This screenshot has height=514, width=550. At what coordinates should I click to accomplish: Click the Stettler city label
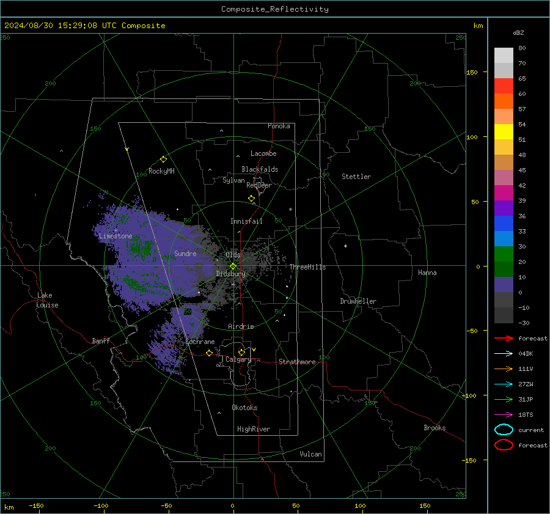(356, 177)
